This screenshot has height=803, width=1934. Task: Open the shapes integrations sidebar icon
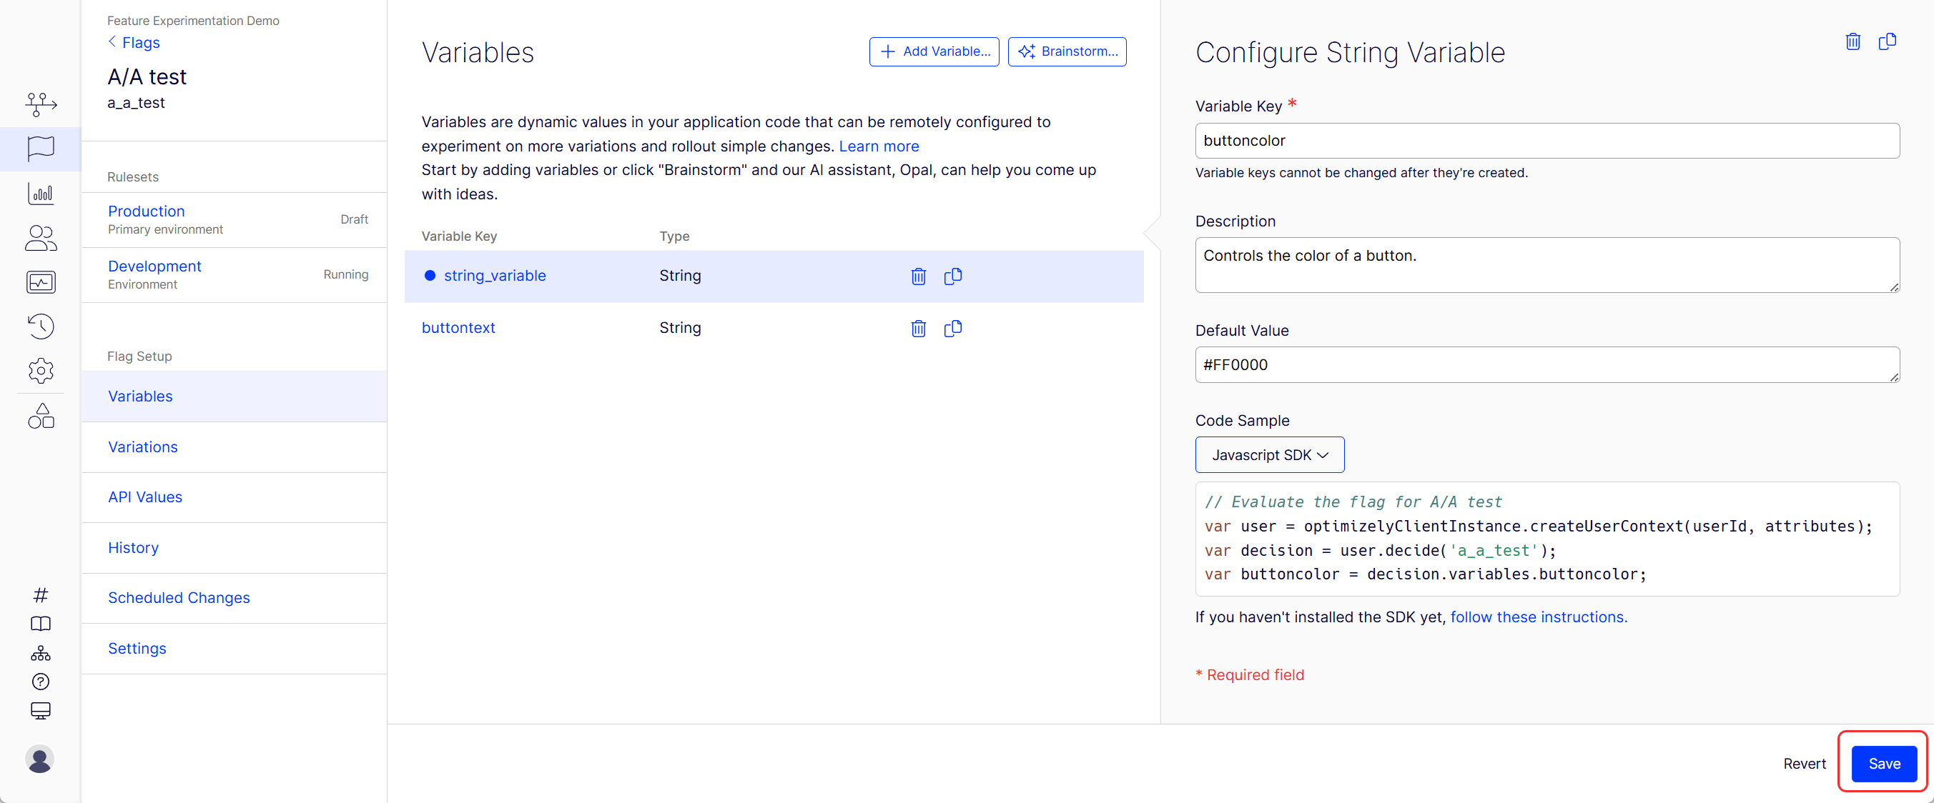coord(41,416)
